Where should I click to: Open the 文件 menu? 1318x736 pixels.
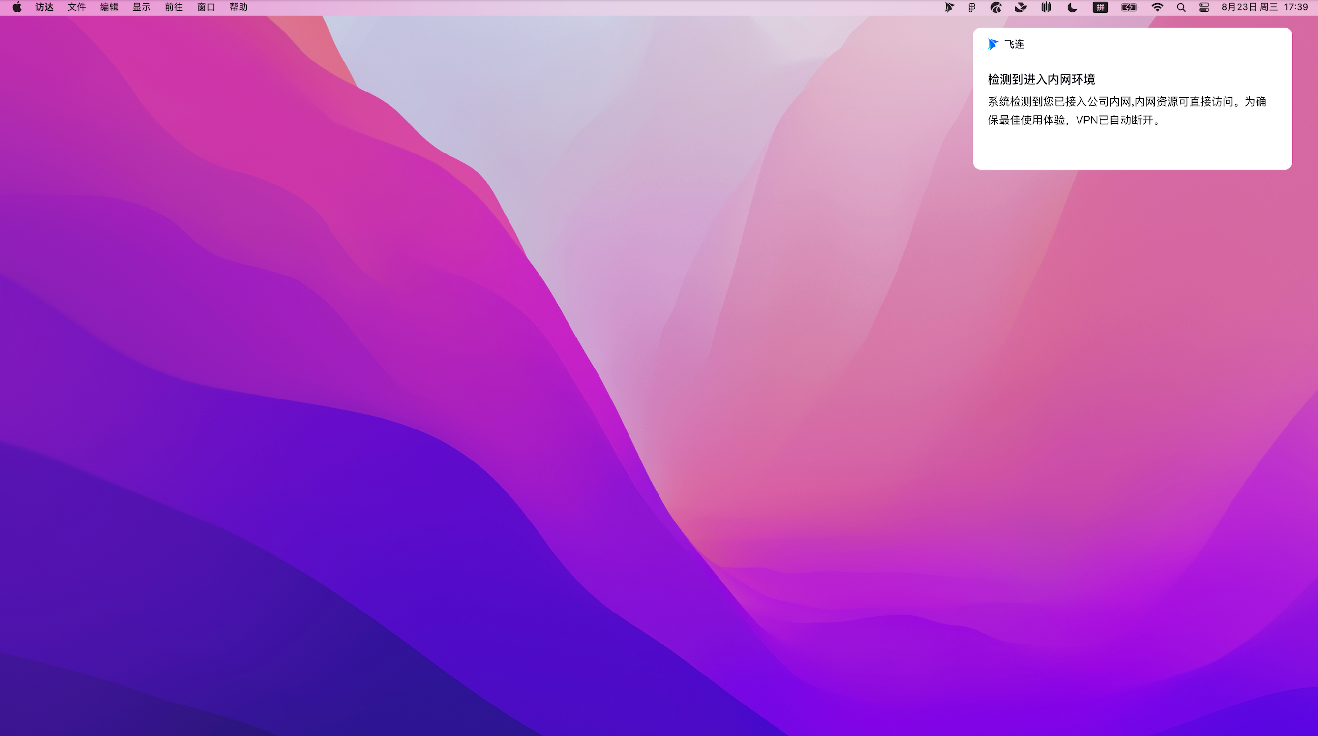point(77,7)
